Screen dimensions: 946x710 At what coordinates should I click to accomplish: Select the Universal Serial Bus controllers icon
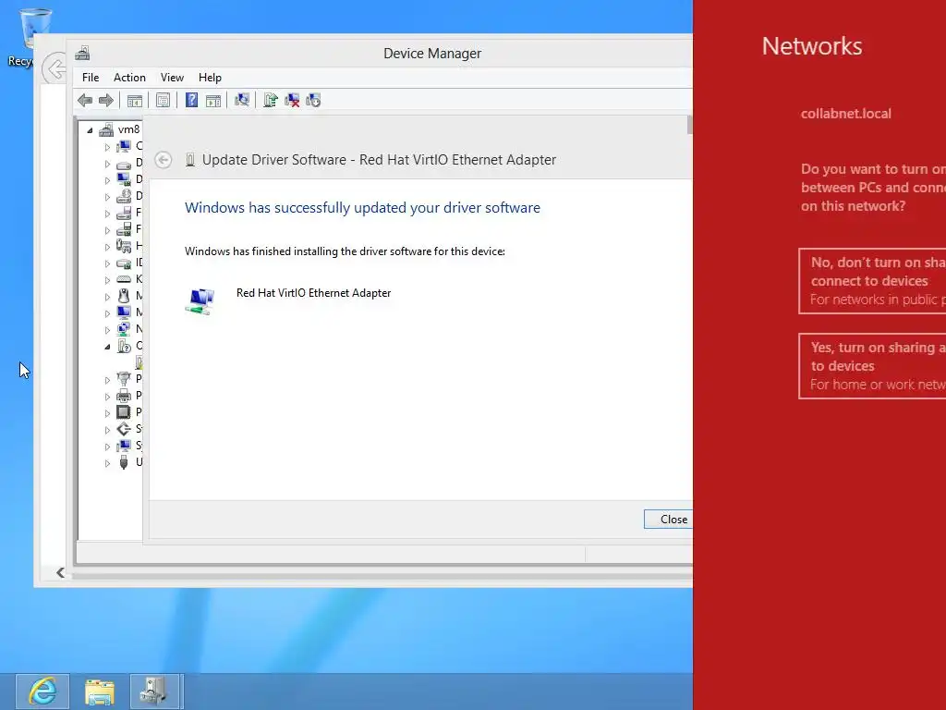(x=124, y=462)
